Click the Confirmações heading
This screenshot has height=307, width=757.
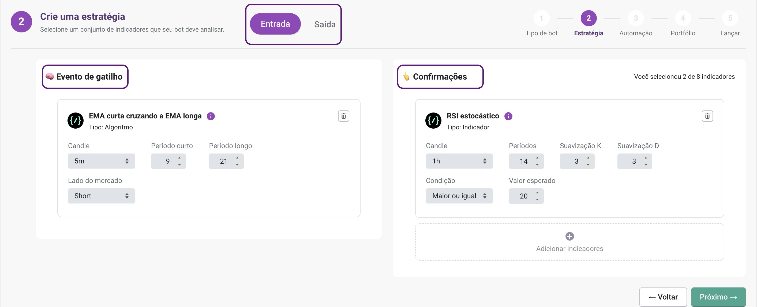click(440, 77)
